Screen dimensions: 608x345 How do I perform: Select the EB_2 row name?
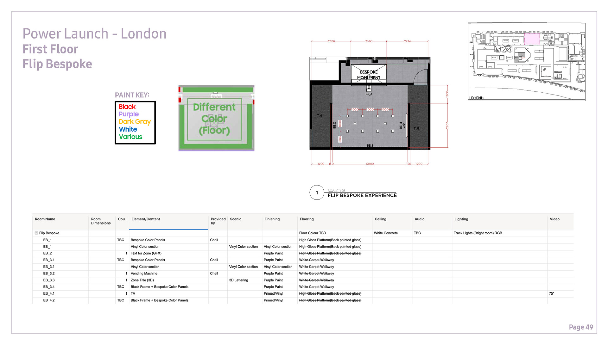(x=47, y=253)
